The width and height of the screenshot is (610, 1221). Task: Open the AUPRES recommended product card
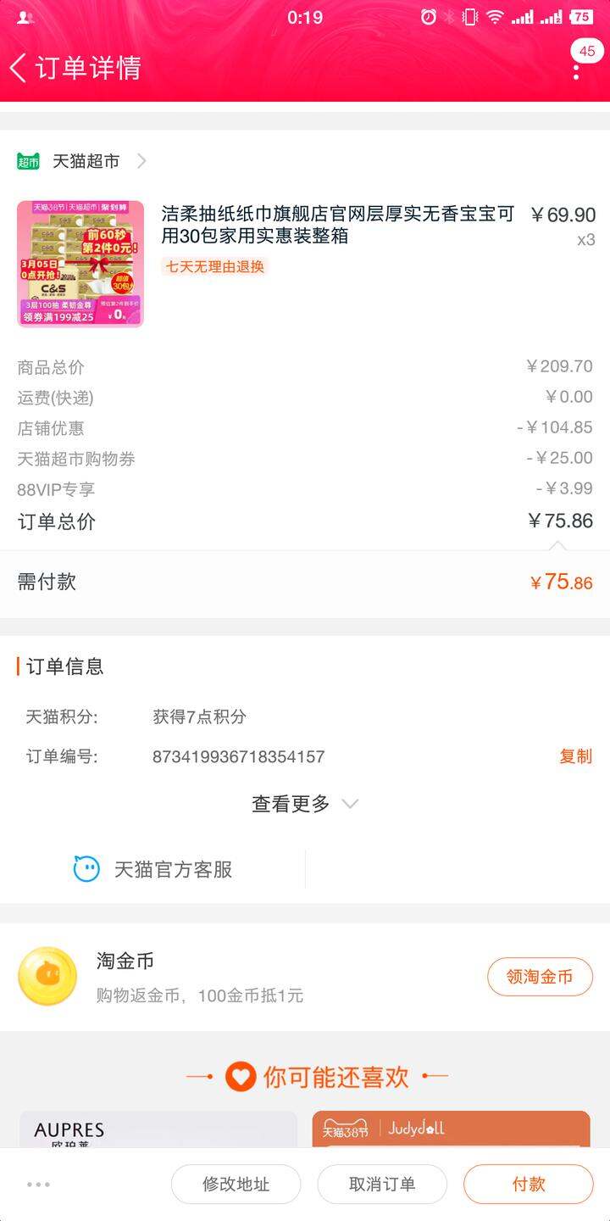click(x=158, y=1129)
